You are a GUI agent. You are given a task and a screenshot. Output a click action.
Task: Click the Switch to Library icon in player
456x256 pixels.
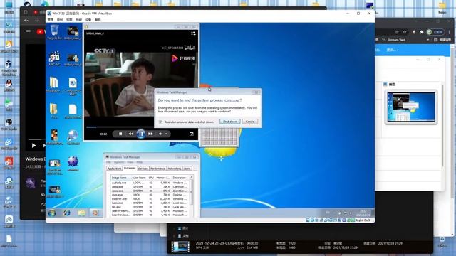point(193,33)
